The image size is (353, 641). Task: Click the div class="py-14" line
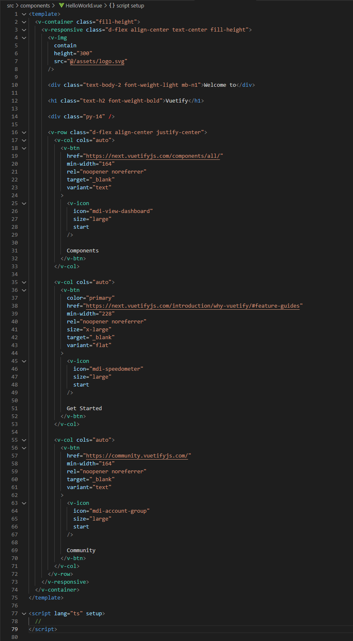tap(81, 117)
